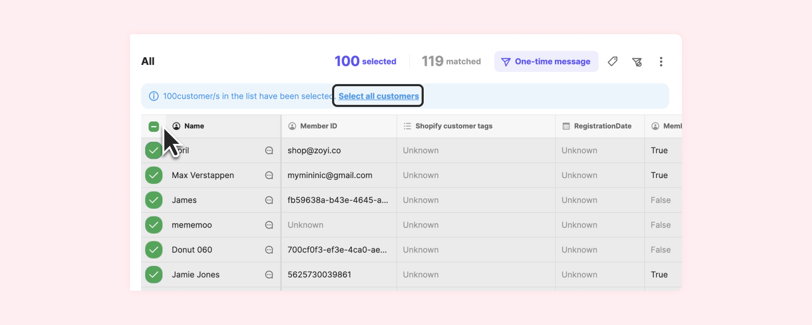812x325 pixels.
Task: Click the Shopify customer tags column header
Action: (453, 126)
